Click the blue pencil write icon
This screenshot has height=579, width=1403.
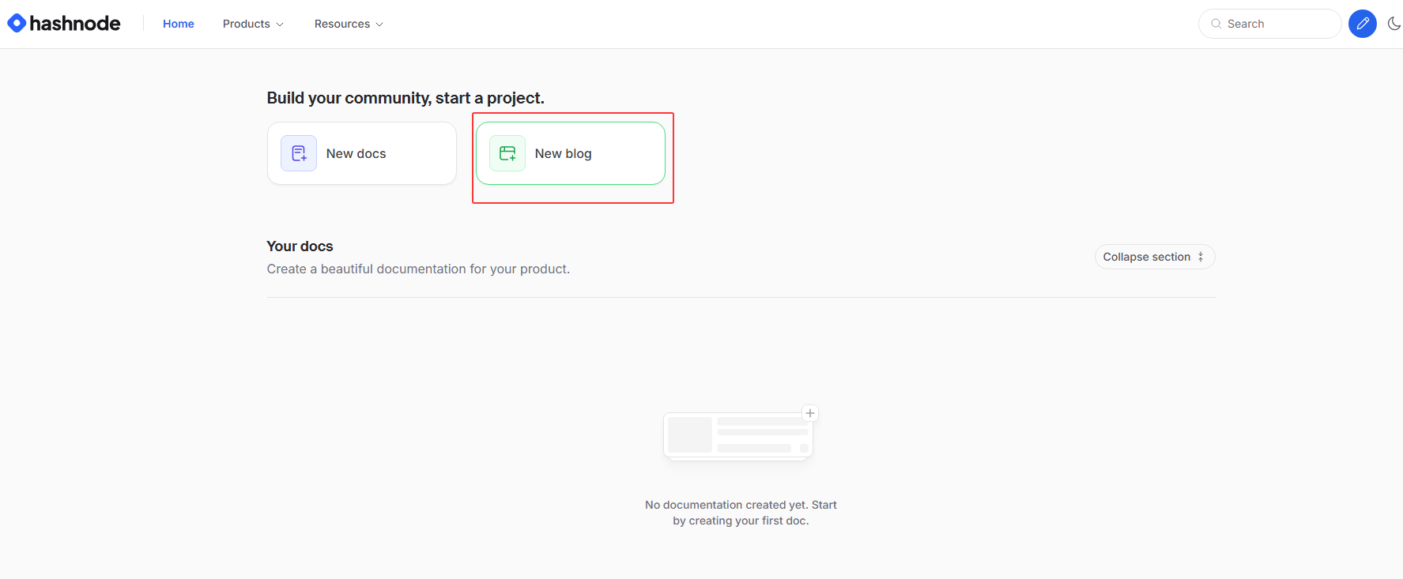pos(1363,24)
